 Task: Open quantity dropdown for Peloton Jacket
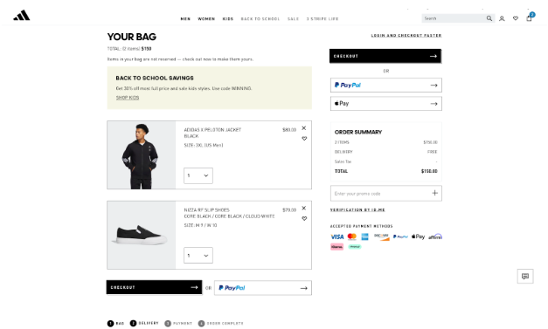[x=198, y=175]
